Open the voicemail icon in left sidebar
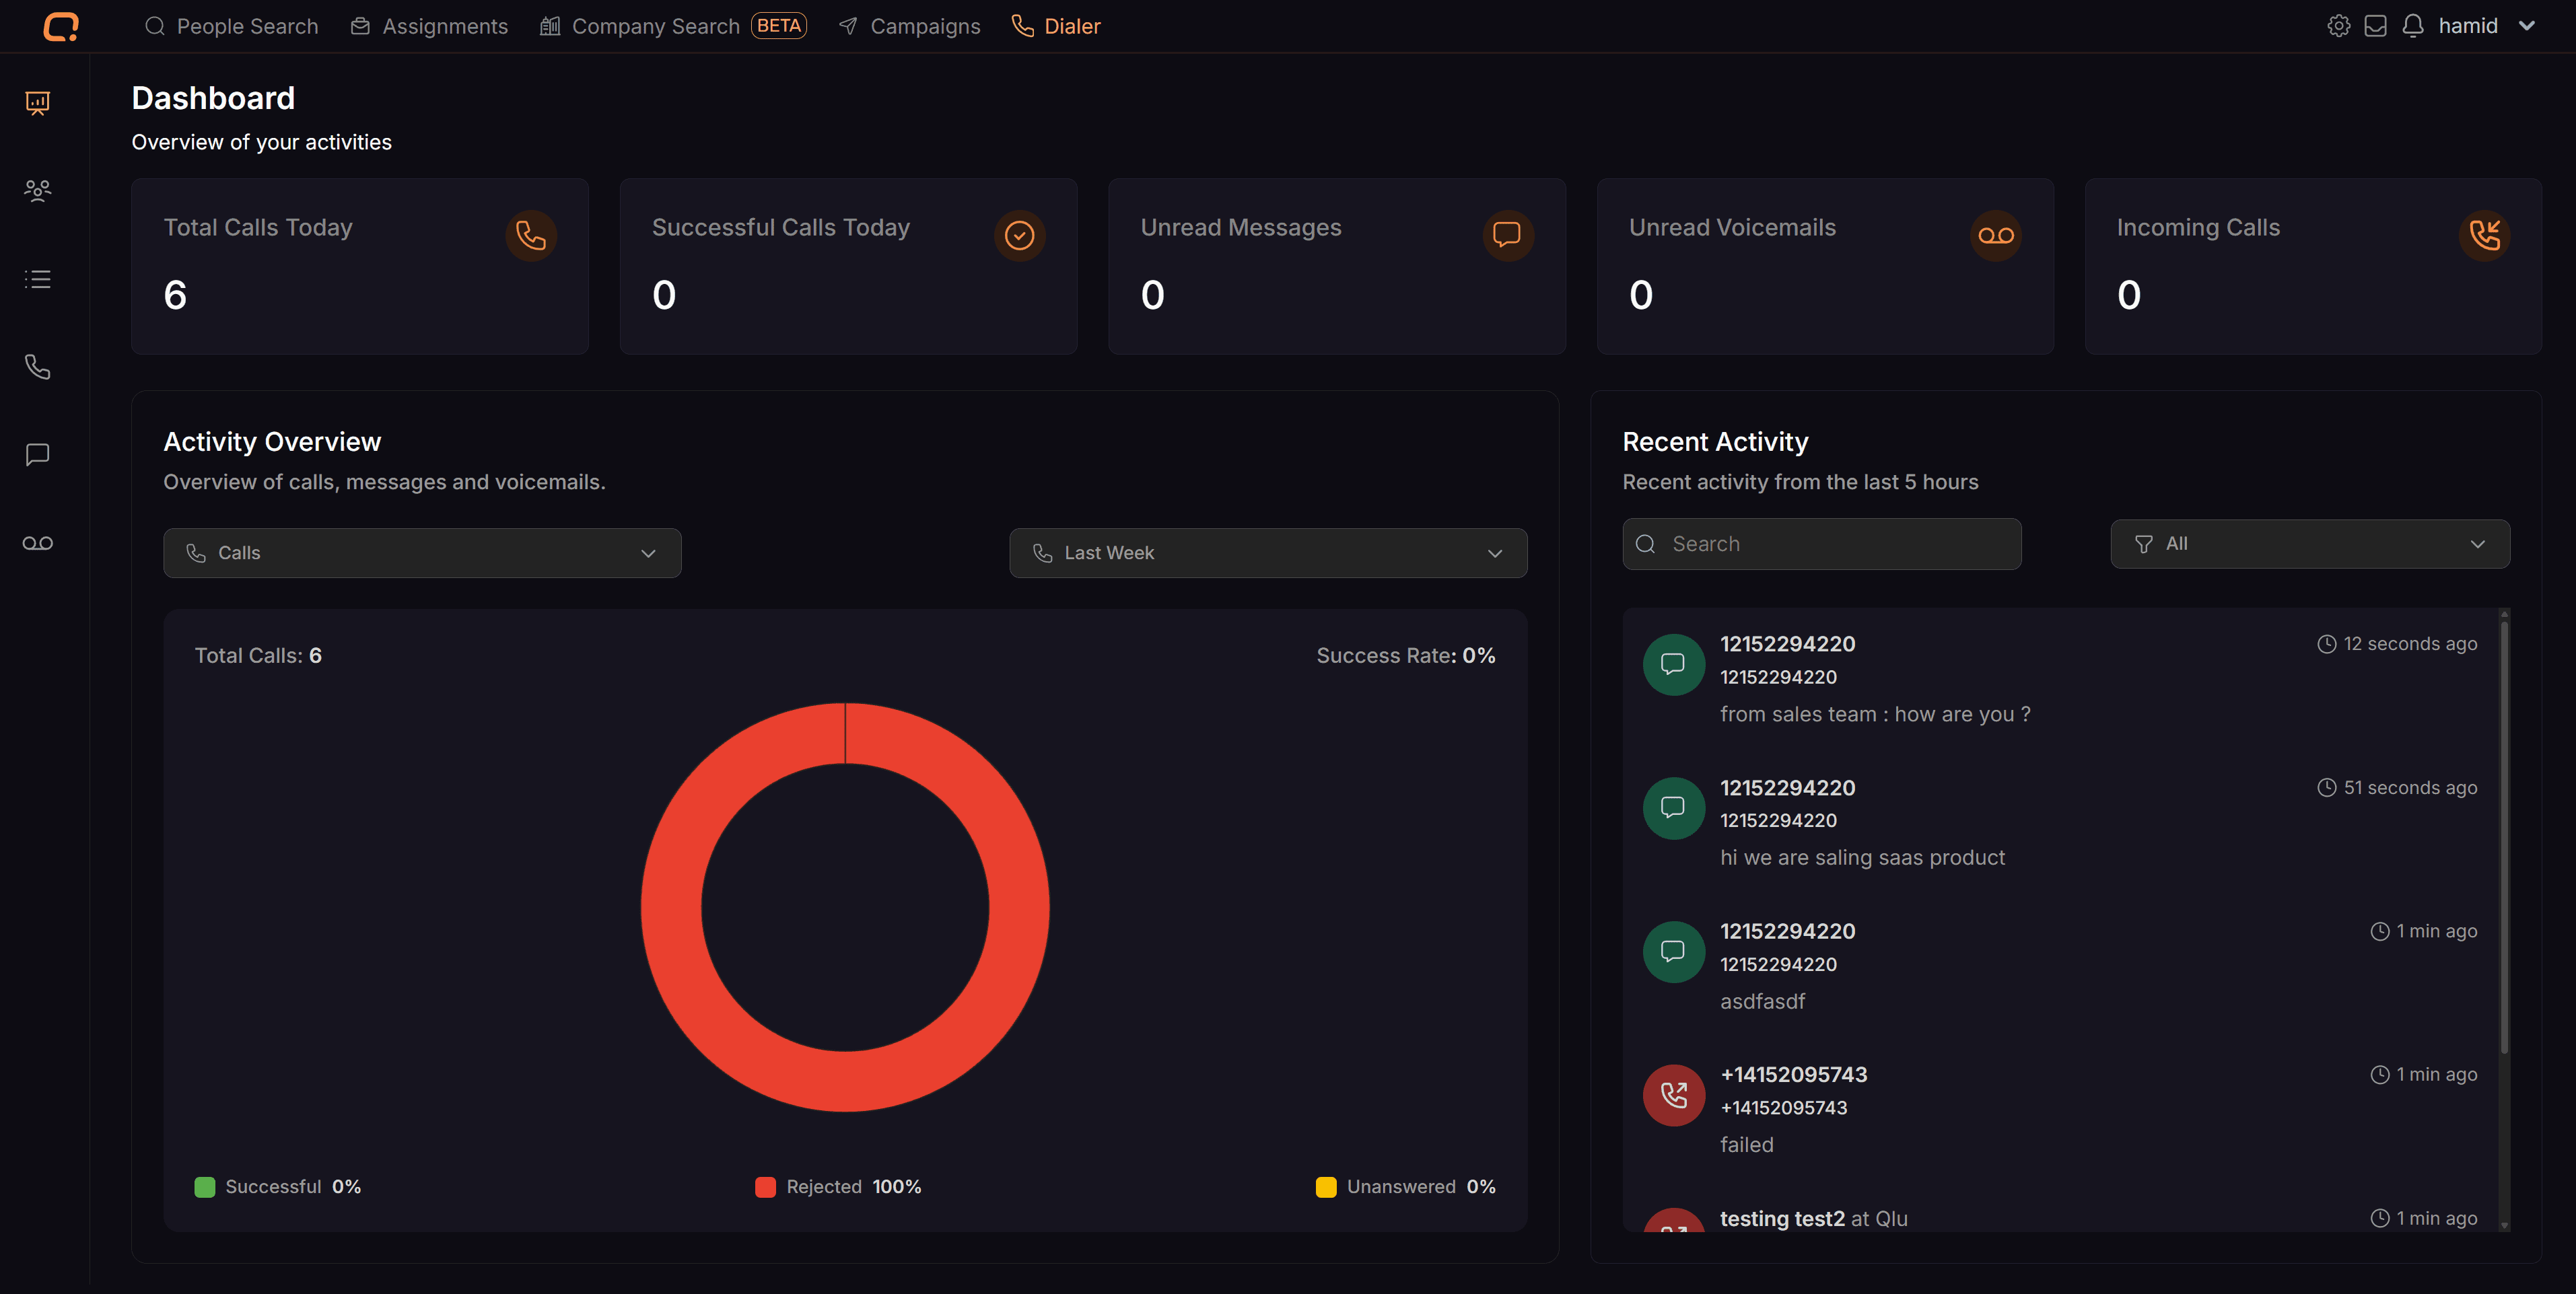The image size is (2576, 1294). pyautogui.click(x=37, y=543)
